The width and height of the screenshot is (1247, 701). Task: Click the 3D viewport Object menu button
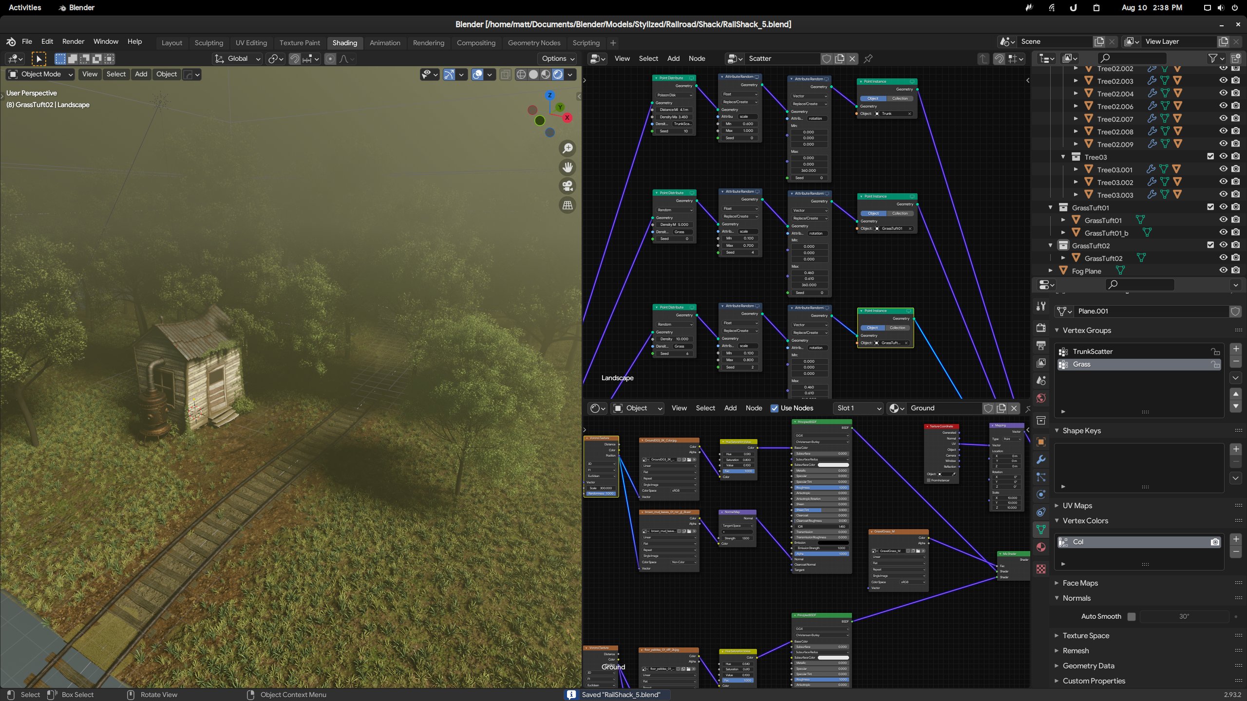(x=166, y=74)
